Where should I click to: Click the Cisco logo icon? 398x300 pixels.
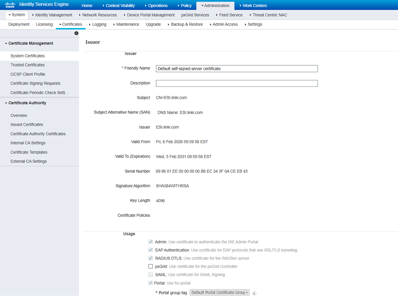coord(10,5)
